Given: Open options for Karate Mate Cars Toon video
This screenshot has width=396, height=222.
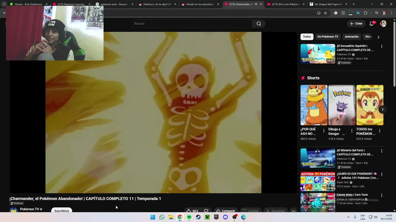Looking at the screenshot, I should click(381, 195).
